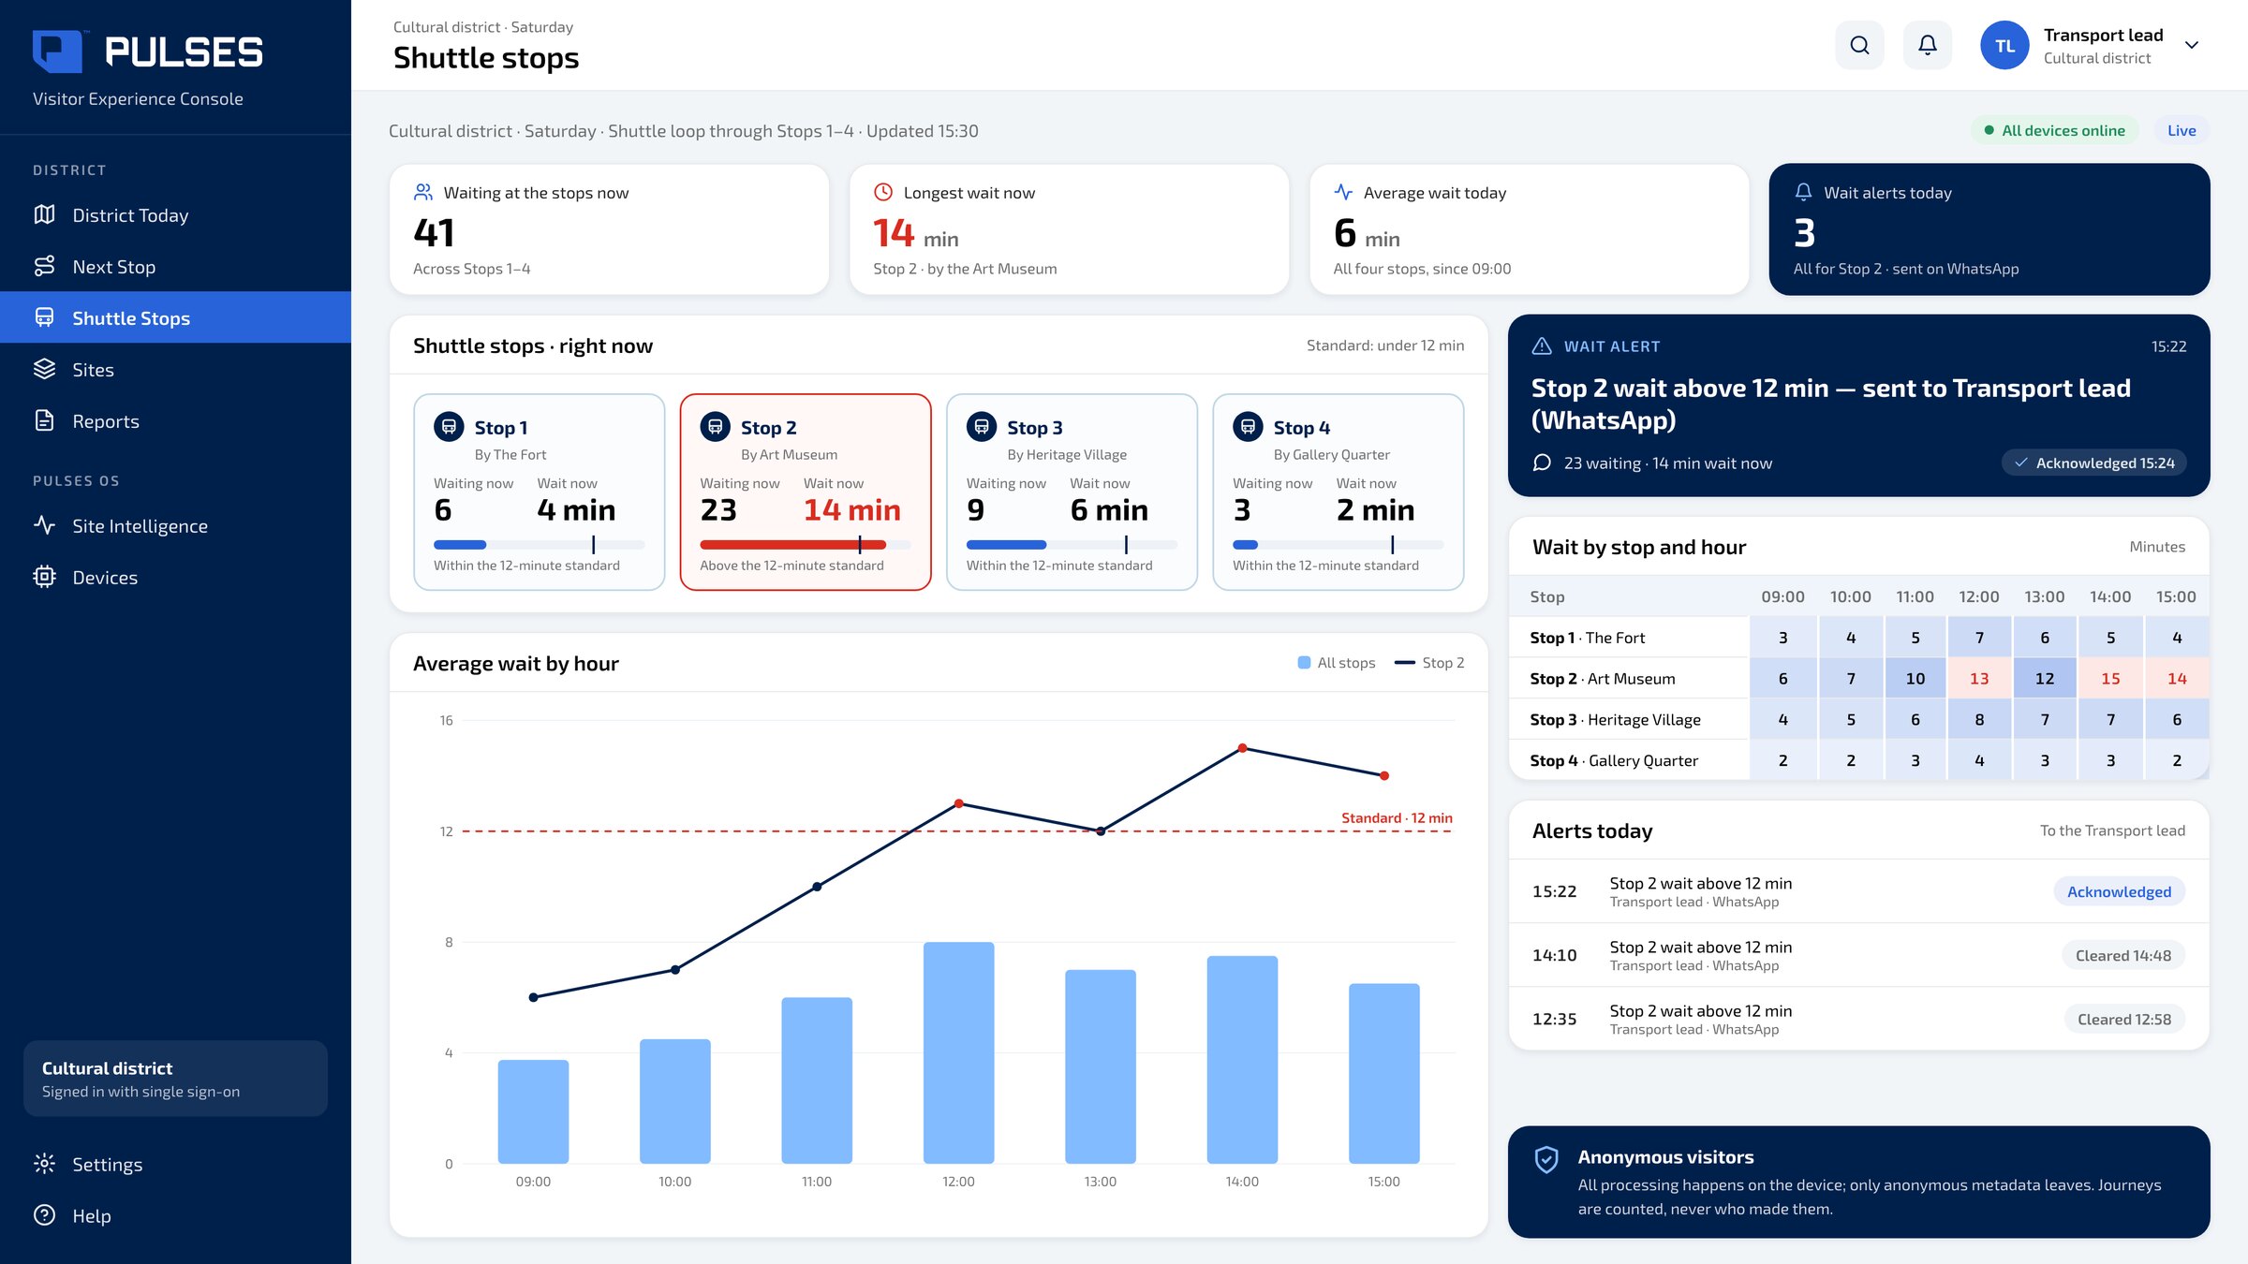The width and height of the screenshot is (2248, 1264).
Task: Click the Longest wait now clock icon
Action: [x=882, y=192]
